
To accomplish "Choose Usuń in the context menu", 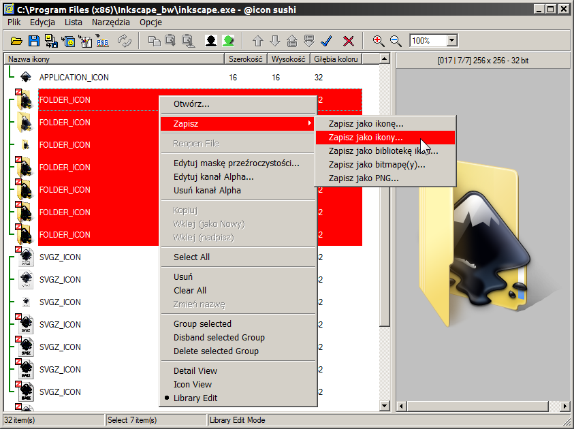I will point(238,276).
